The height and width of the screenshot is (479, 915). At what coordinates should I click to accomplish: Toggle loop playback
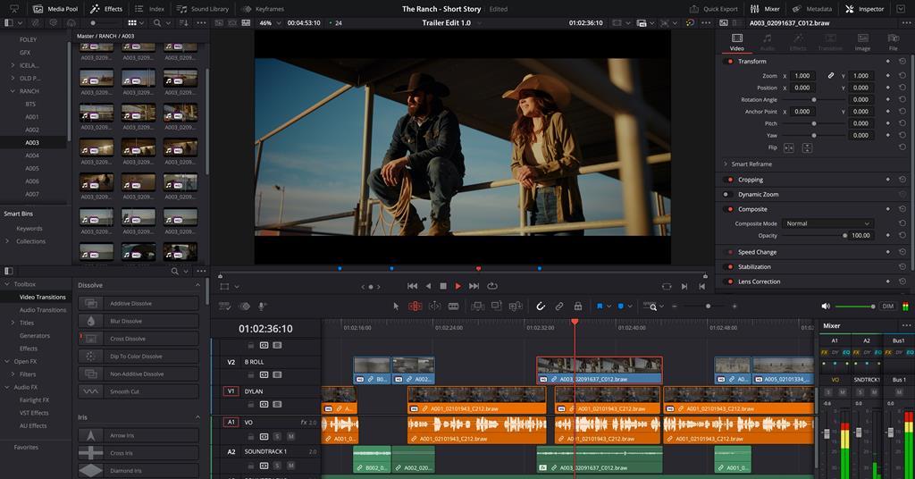(492, 287)
